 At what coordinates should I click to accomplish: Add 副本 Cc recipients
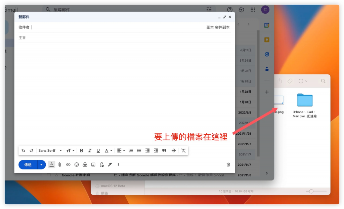[210, 27]
